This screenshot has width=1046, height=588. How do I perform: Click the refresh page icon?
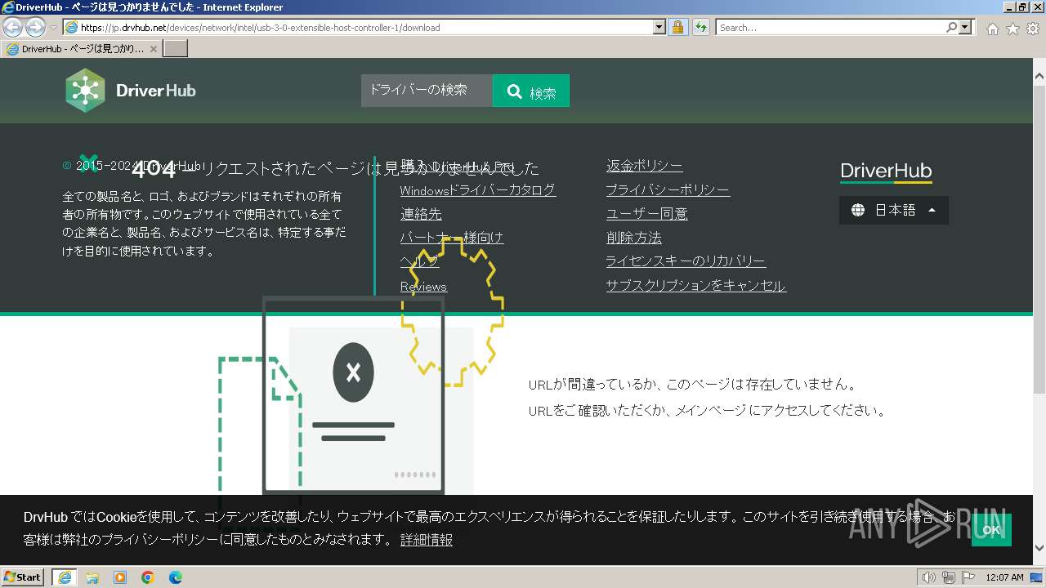point(700,27)
